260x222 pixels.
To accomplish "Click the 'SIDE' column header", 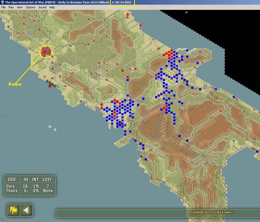I will [12, 179].
